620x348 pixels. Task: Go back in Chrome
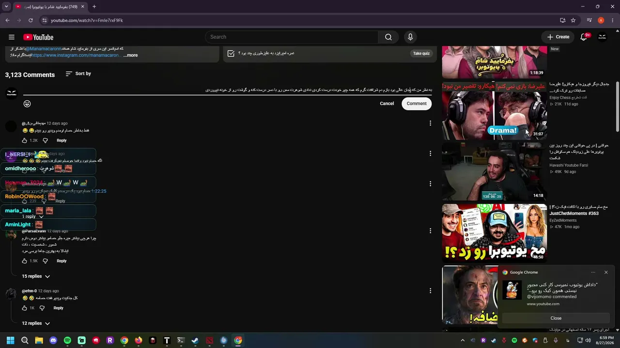[7, 20]
